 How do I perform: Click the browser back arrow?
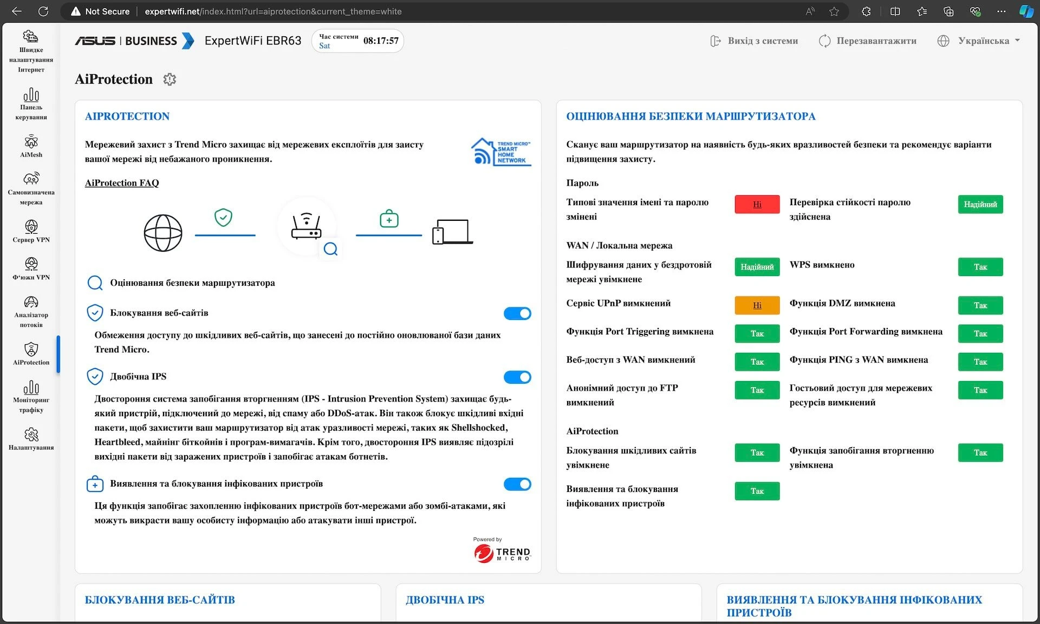17,11
